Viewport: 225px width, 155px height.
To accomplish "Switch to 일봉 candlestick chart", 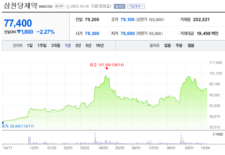I will coord(167,46).
